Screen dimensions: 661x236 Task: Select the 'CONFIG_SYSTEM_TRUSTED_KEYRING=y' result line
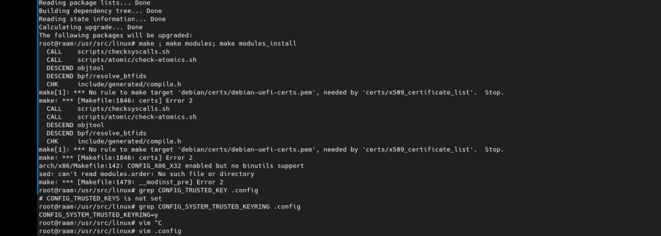pyautogui.click(x=98, y=215)
